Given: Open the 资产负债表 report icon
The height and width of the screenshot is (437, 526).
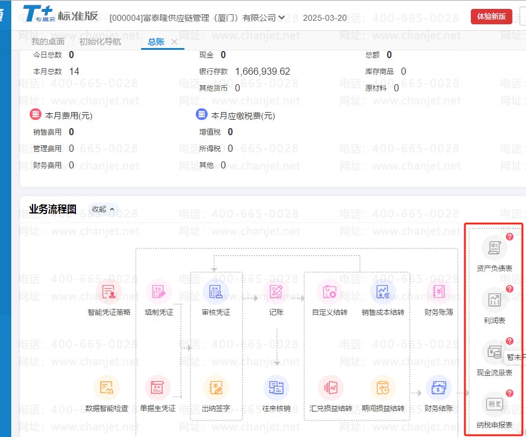Looking at the screenshot, I should coord(494,248).
